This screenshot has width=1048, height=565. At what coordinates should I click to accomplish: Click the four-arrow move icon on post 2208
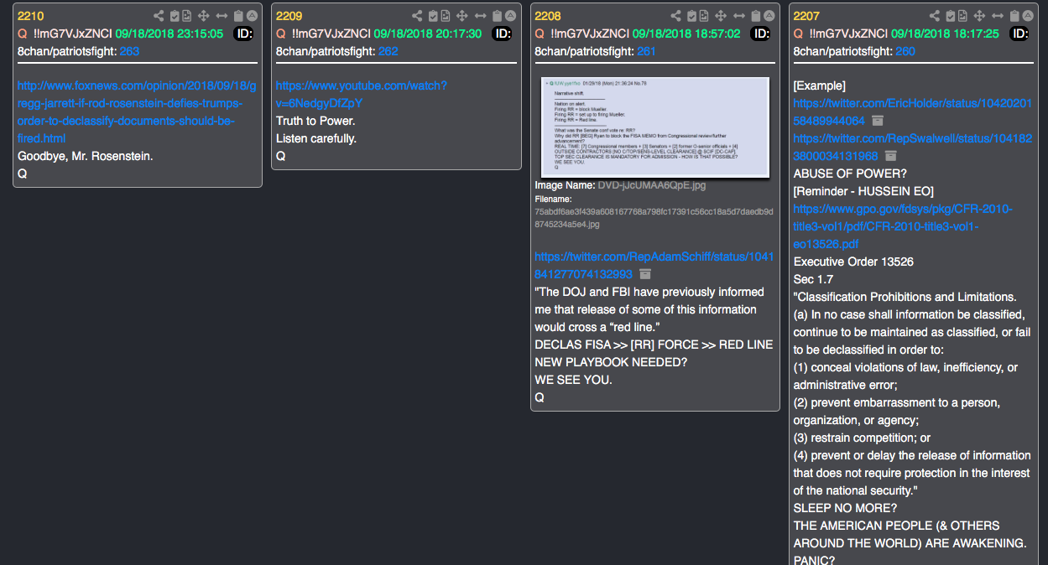(x=721, y=16)
